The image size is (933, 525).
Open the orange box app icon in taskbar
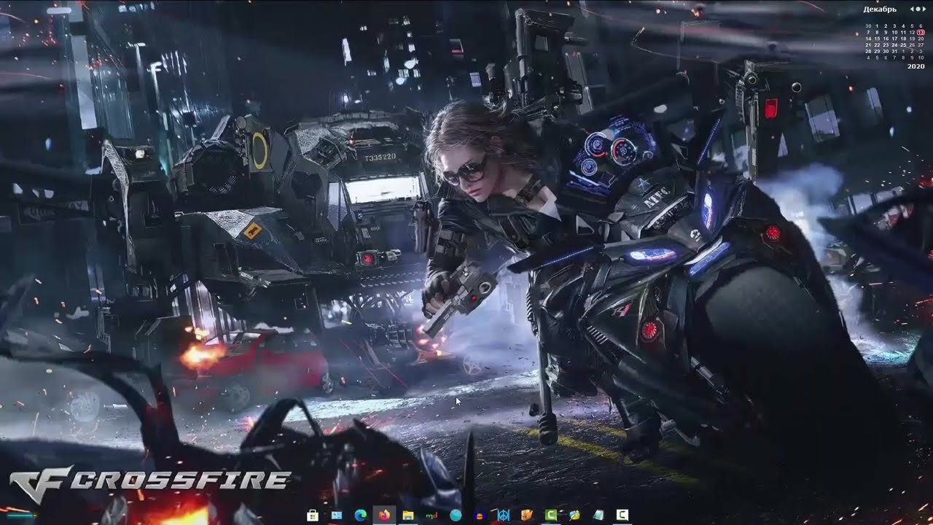[x=527, y=515]
